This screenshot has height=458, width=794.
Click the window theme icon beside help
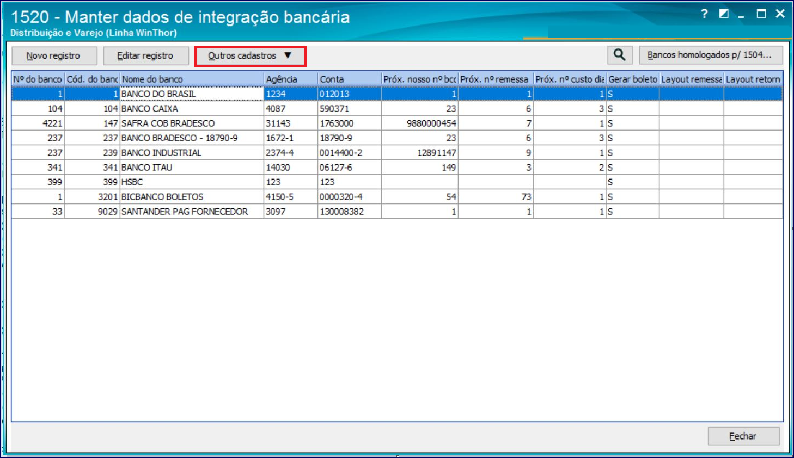pyautogui.click(x=724, y=14)
